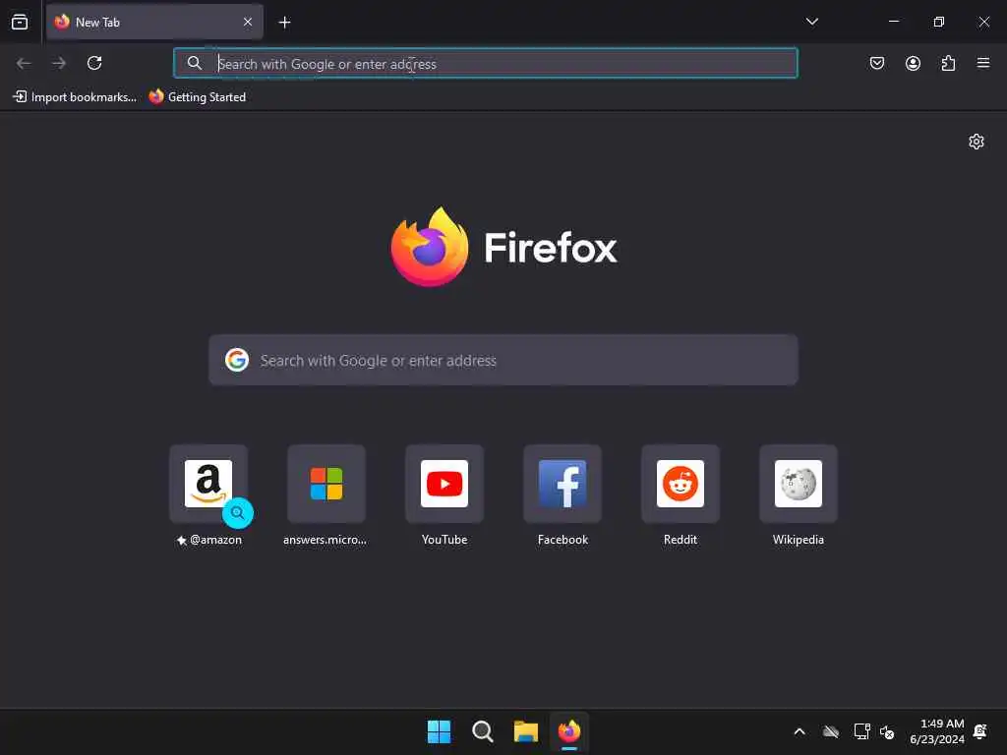Open answers.micro... shortcut tile
The height and width of the screenshot is (755, 1007).
(x=326, y=484)
